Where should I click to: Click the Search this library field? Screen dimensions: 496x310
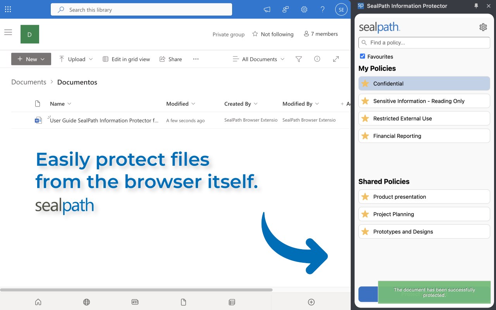point(141,10)
